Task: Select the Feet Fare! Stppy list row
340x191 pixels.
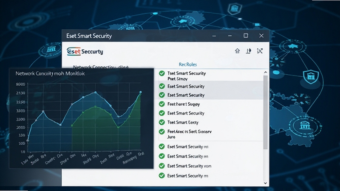Action: (x=210, y=104)
